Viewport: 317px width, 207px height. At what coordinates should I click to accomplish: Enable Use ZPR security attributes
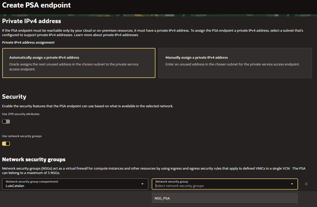tap(6, 121)
